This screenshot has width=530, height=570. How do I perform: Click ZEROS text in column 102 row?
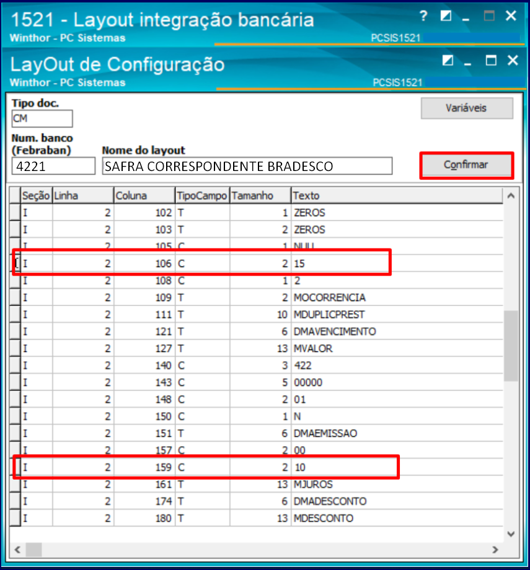coord(397,213)
